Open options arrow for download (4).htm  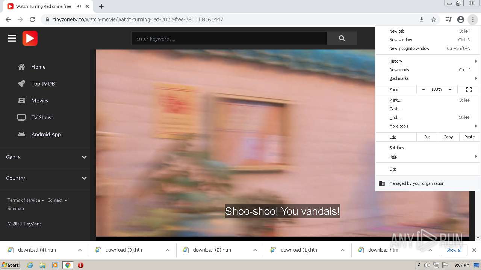80,250
